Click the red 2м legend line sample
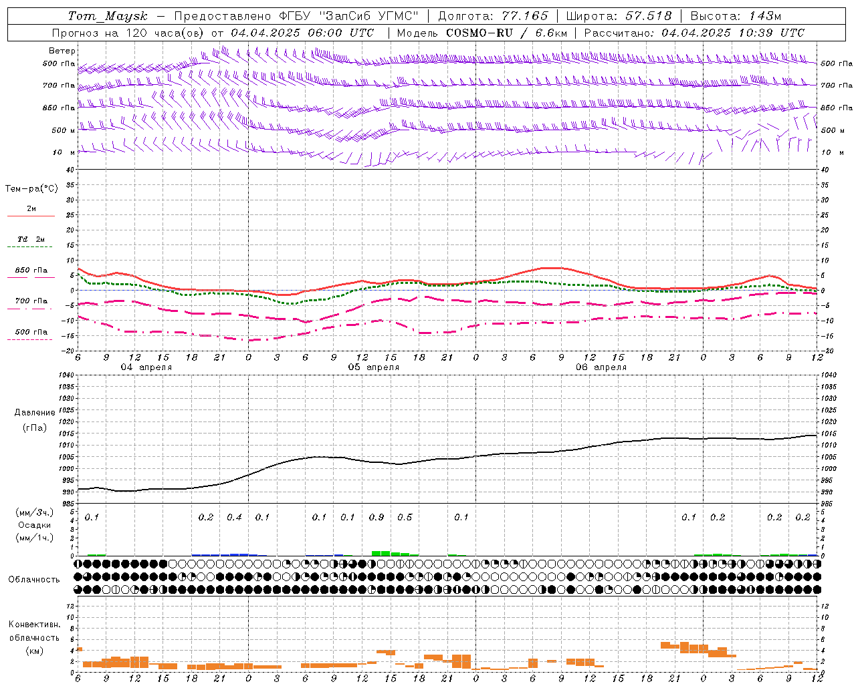The width and height of the screenshot is (856, 684). click(x=31, y=216)
